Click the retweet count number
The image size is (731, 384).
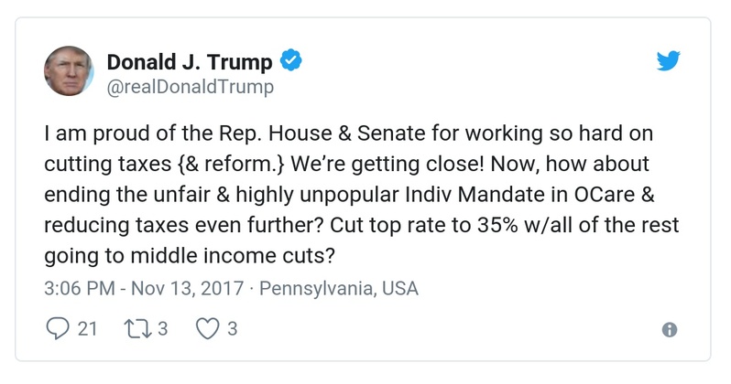[x=162, y=329]
